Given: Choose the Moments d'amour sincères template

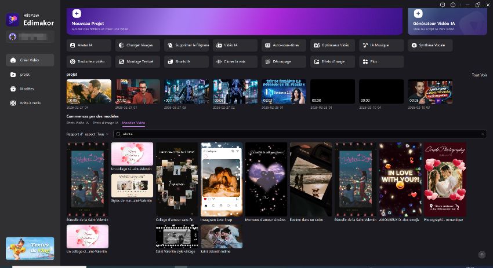Looking at the screenshot, I should [266, 179].
